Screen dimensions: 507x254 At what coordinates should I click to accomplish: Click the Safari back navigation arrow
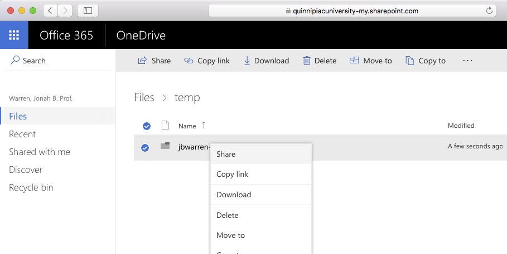(x=50, y=11)
